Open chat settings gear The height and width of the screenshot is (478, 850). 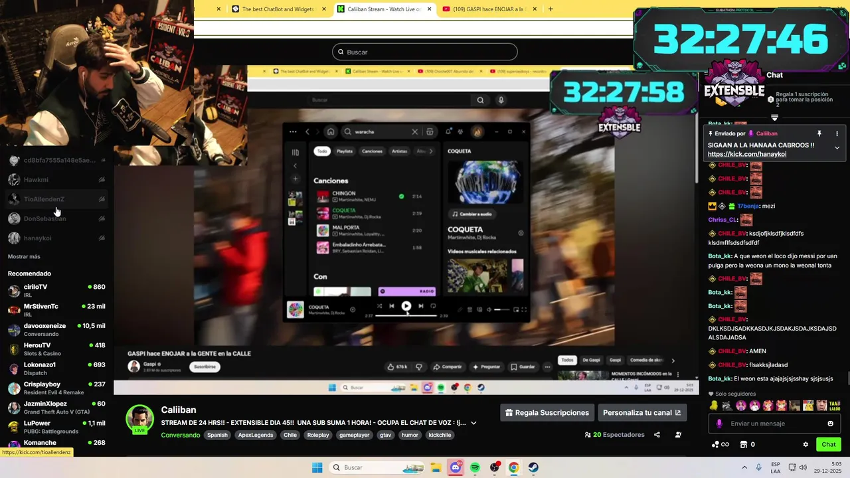(806, 445)
